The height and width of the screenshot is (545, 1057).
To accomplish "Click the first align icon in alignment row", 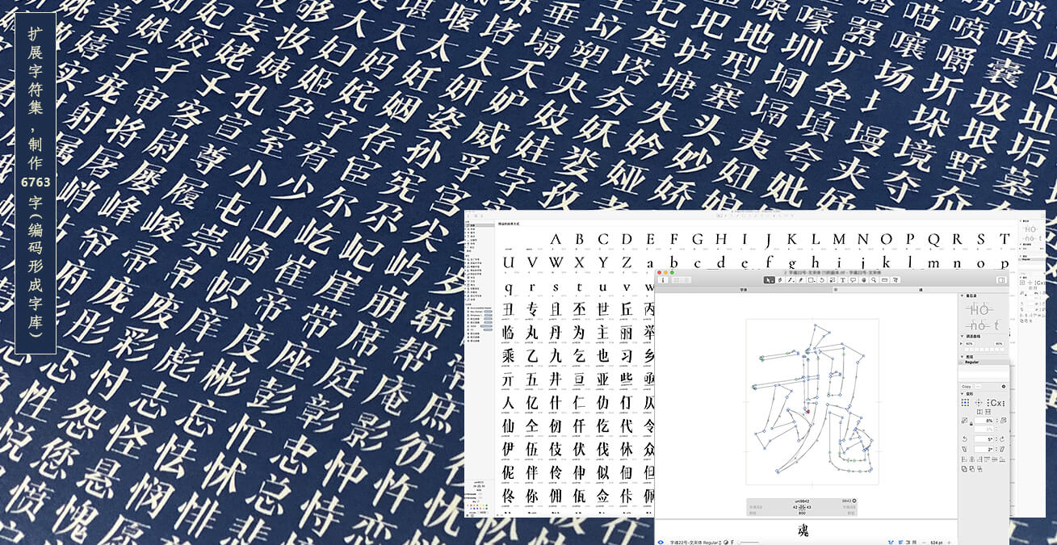I will (964, 459).
